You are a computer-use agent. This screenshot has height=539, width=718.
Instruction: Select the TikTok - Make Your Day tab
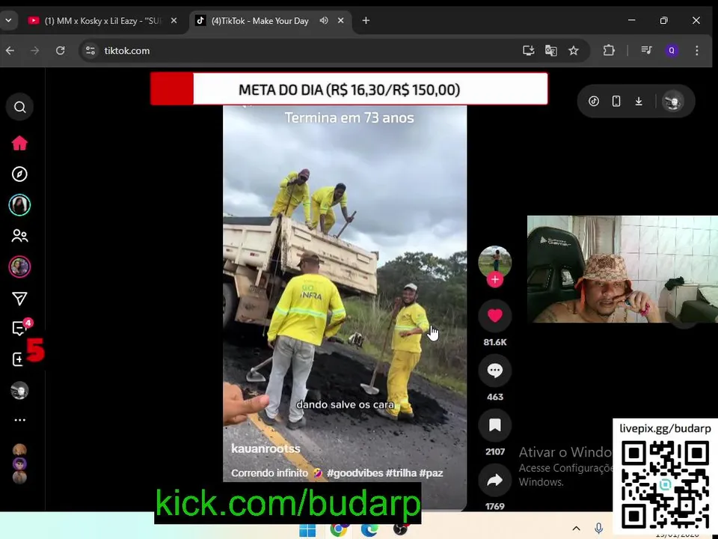(x=260, y=21)
